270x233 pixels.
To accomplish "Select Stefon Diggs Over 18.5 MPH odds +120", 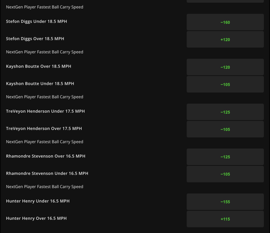I will [x=225, y=39].
